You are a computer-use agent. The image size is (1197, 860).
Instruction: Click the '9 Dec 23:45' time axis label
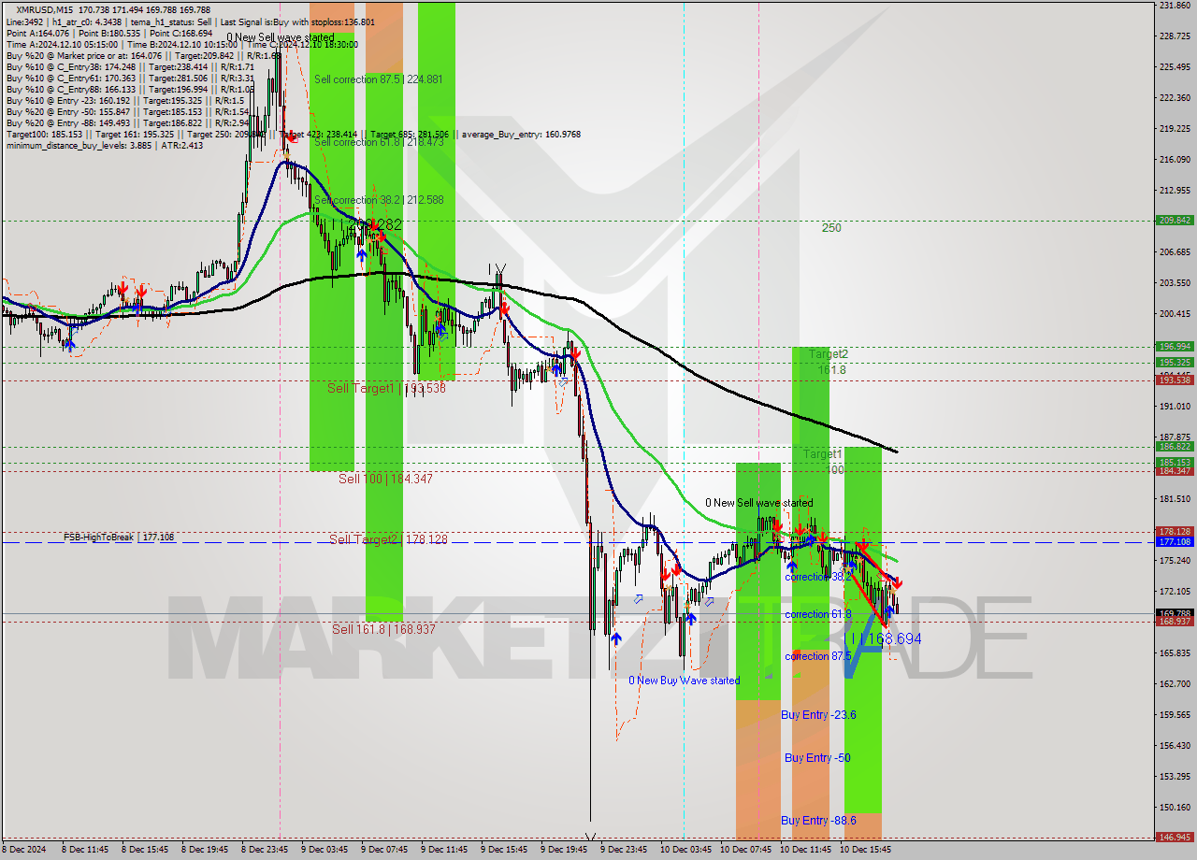[625, 851]
